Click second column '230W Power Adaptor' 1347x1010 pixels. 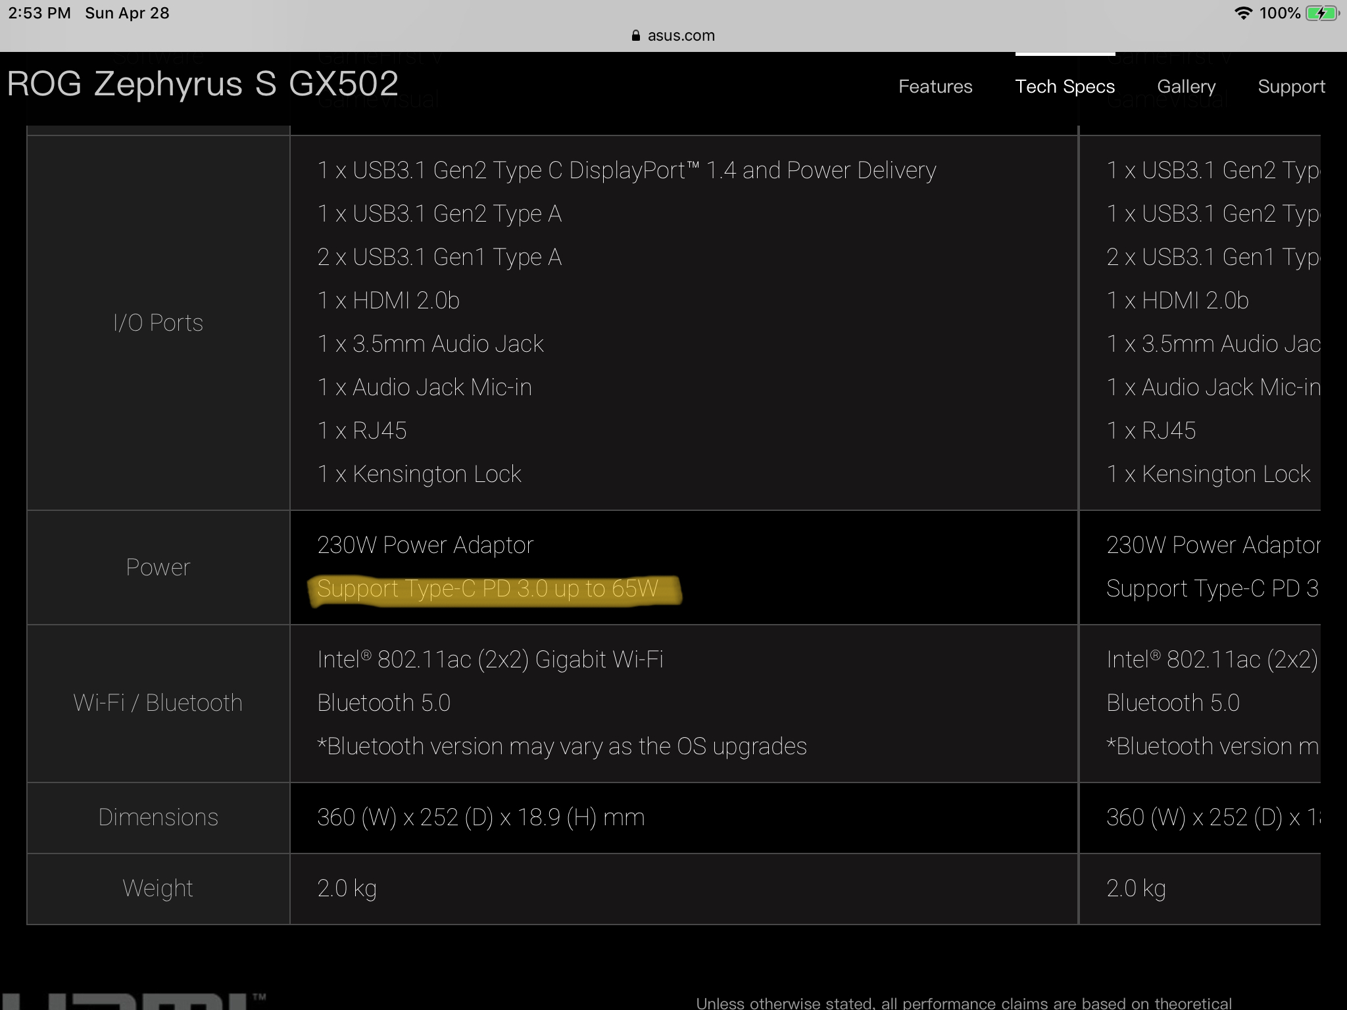point(1213,545)
